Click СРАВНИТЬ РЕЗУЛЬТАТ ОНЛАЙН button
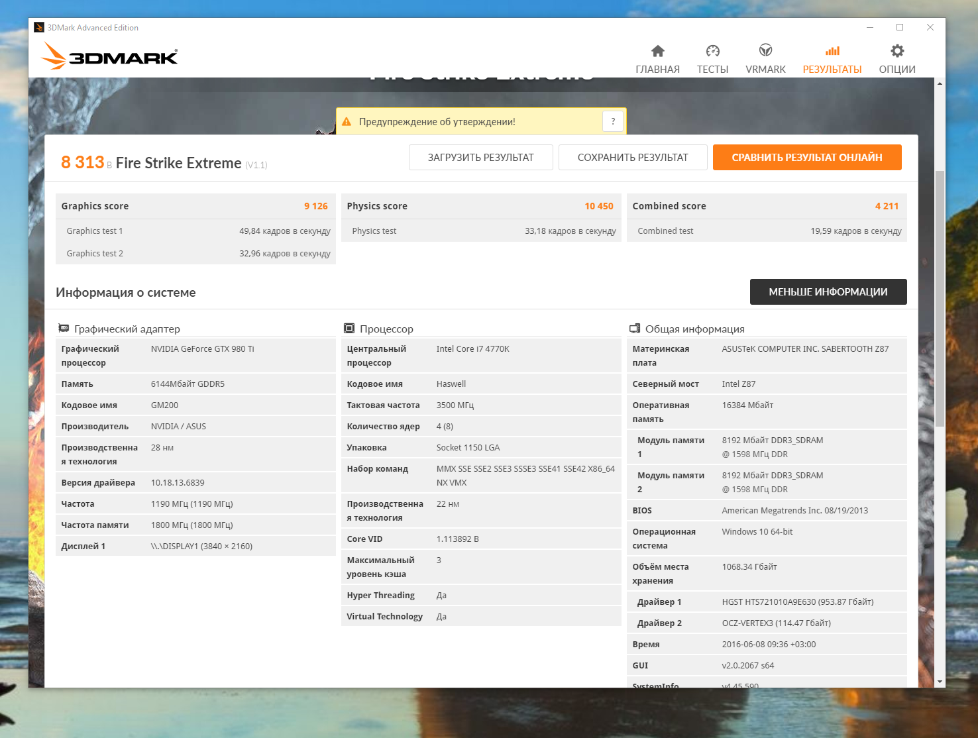978x738 pixels. pos(807,158)
